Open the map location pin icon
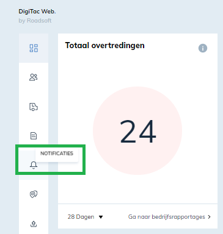This screenshot has height=234, width=223. (34, 194)
